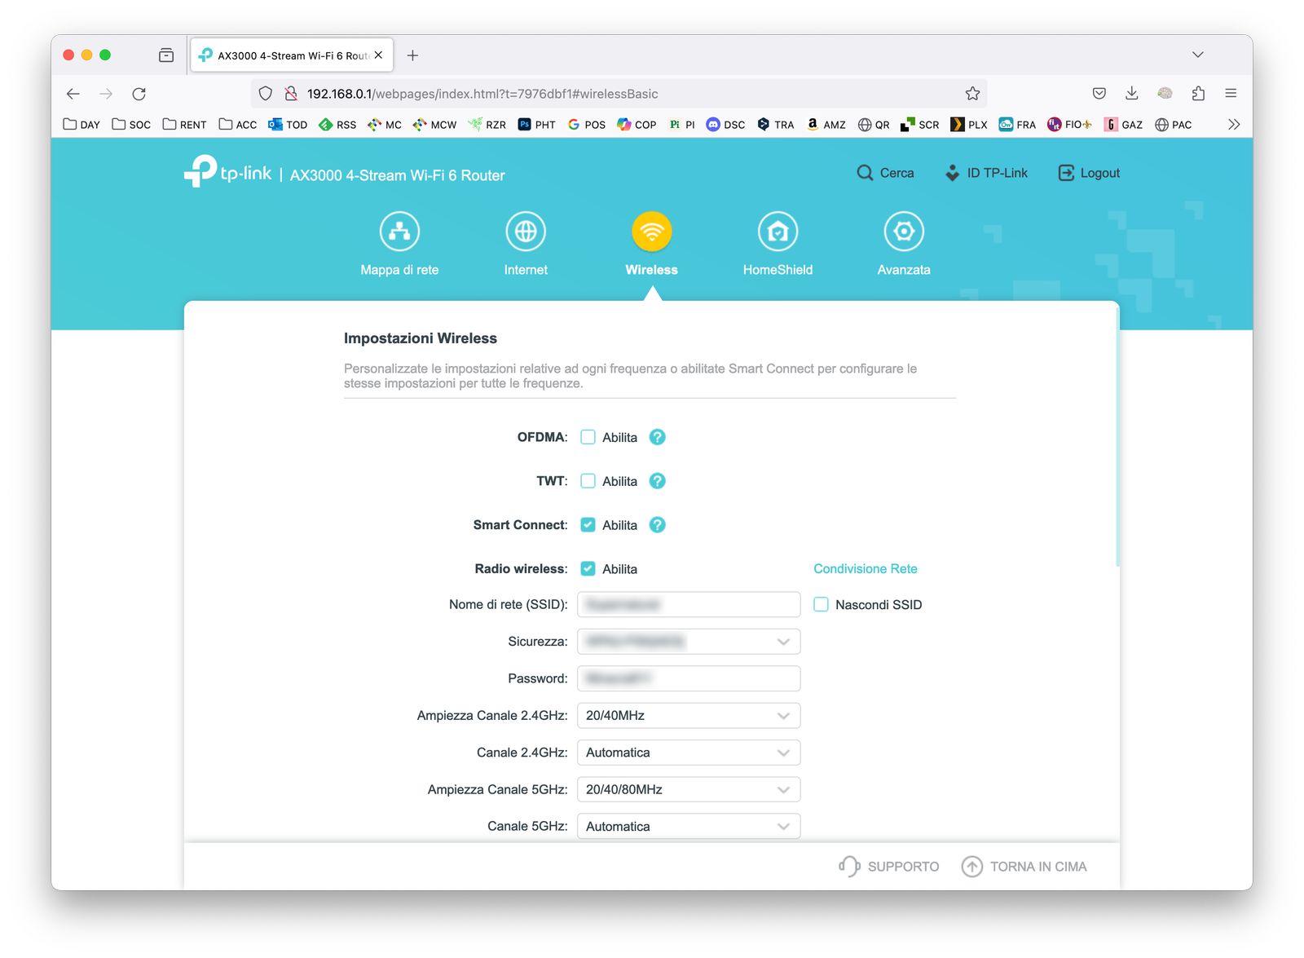Click the TP-Link logo
The width and height of the screenshot is (1304, 958).
228,171
